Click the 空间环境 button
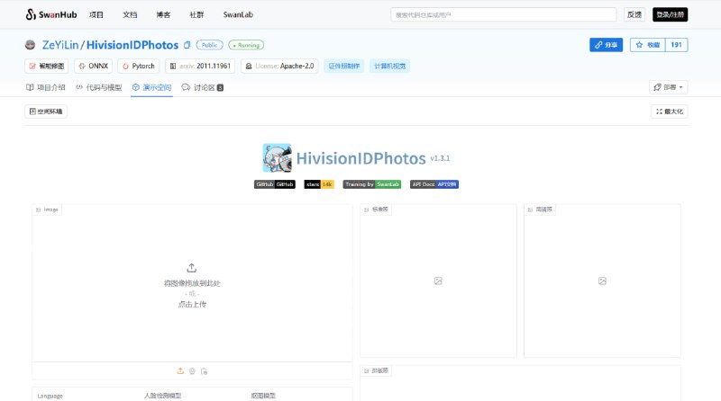721x401 pixels. point(46,111)
